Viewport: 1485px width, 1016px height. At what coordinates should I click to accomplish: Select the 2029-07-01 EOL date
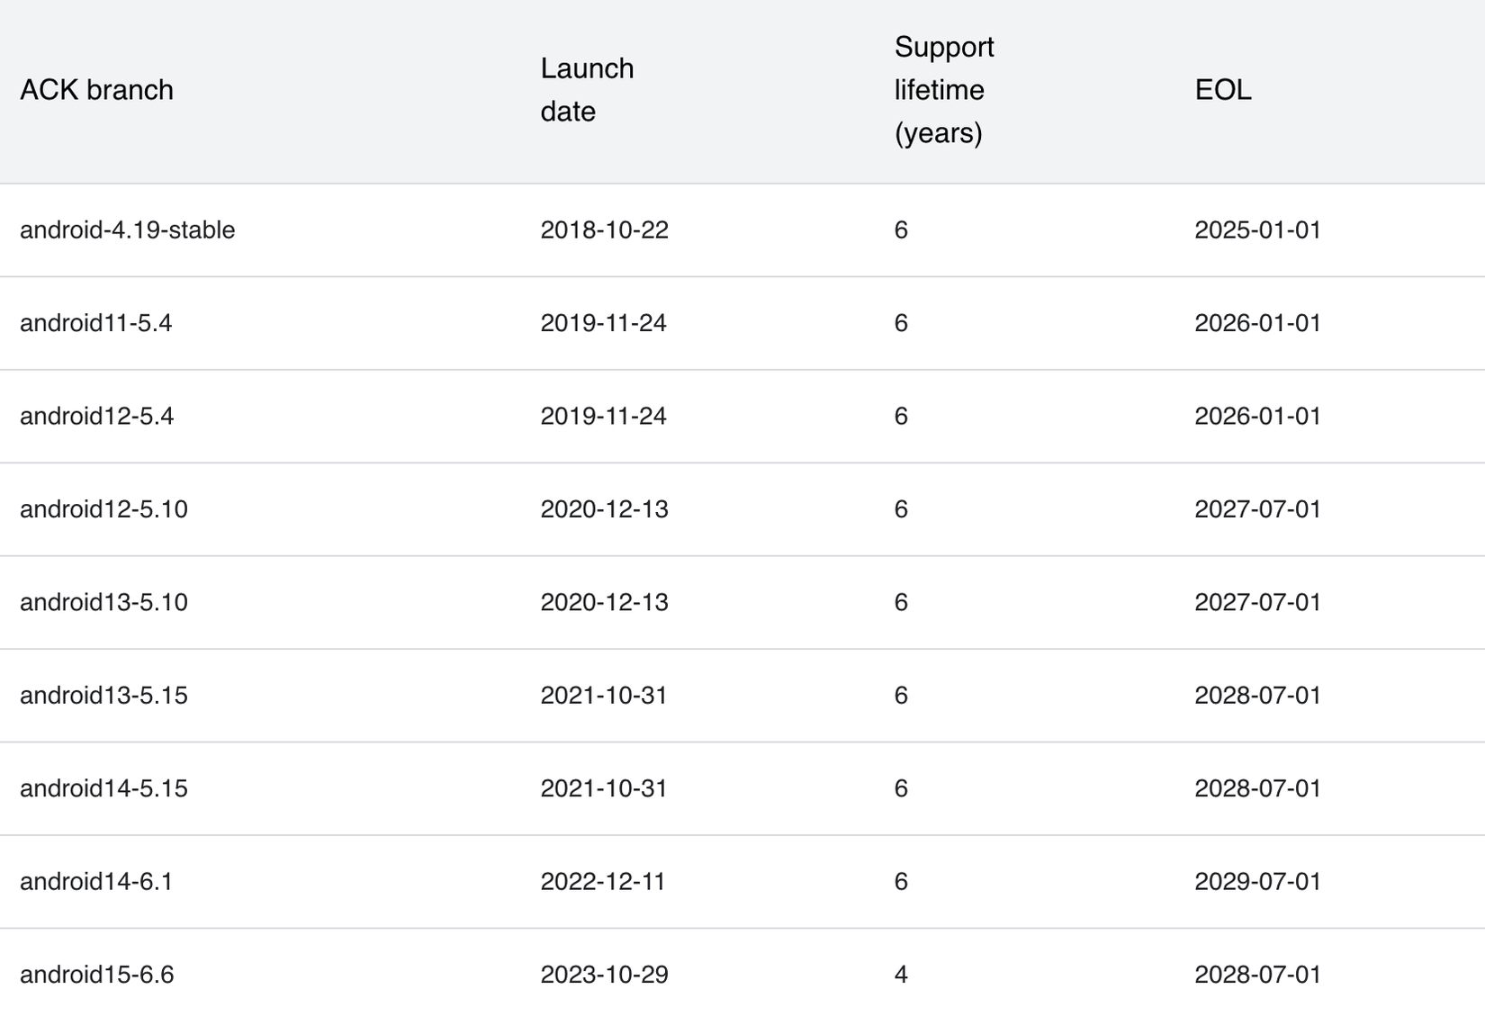pyautogui.click(x=1257, y=881)
